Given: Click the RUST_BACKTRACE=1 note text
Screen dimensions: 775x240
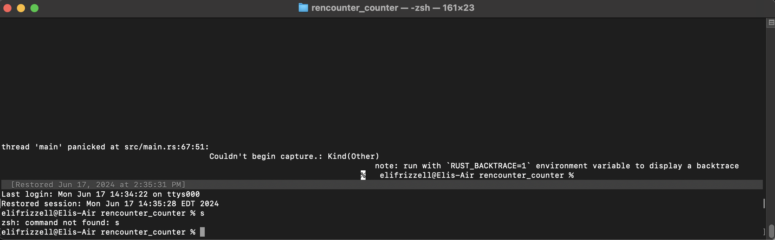Looking at the screenshot, I should coord(557,166).
